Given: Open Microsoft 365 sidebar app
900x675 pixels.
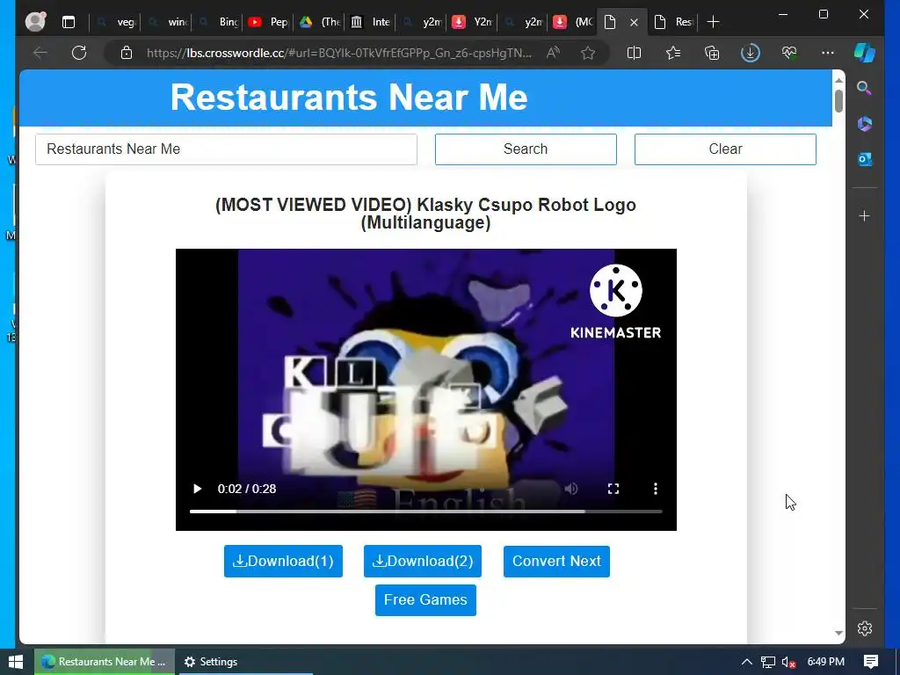Looking at the screenshot, I should coord(865,123).
